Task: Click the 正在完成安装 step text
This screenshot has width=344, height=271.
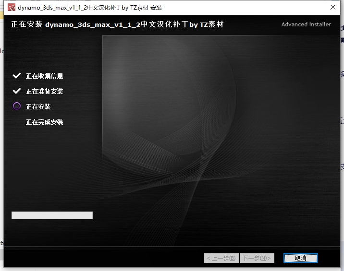Action: click(x=45, y=122)
